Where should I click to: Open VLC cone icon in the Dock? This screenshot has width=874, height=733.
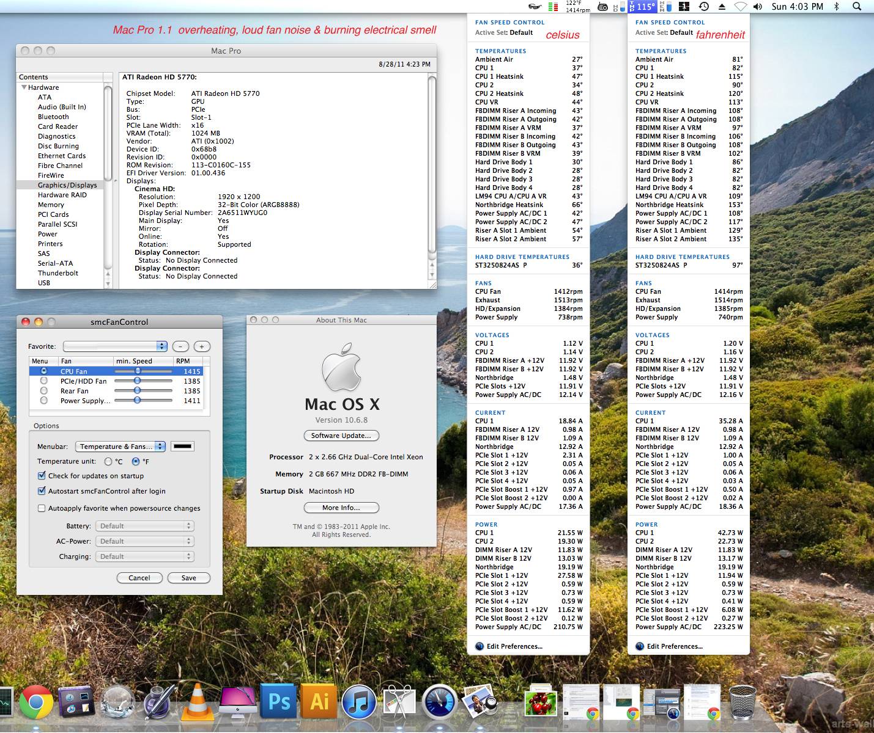(x=197, y=702)
